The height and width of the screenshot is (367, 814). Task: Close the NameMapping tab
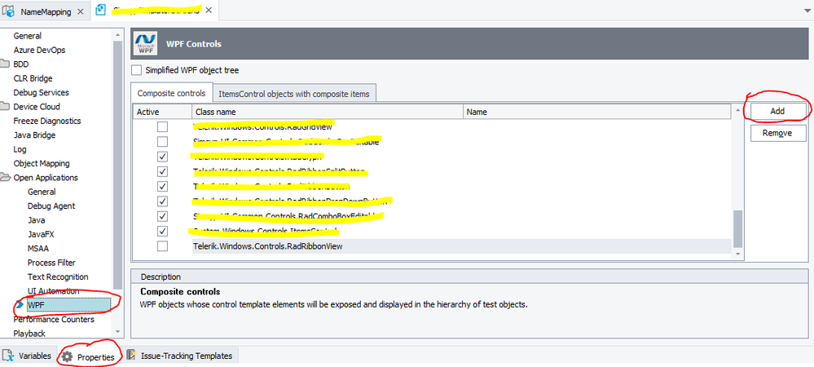click(x=78, y=11)
